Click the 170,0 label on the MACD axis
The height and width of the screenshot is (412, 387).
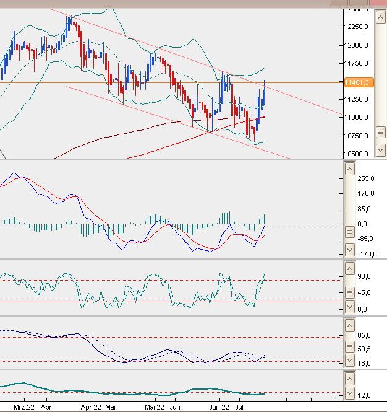point(366,194)
